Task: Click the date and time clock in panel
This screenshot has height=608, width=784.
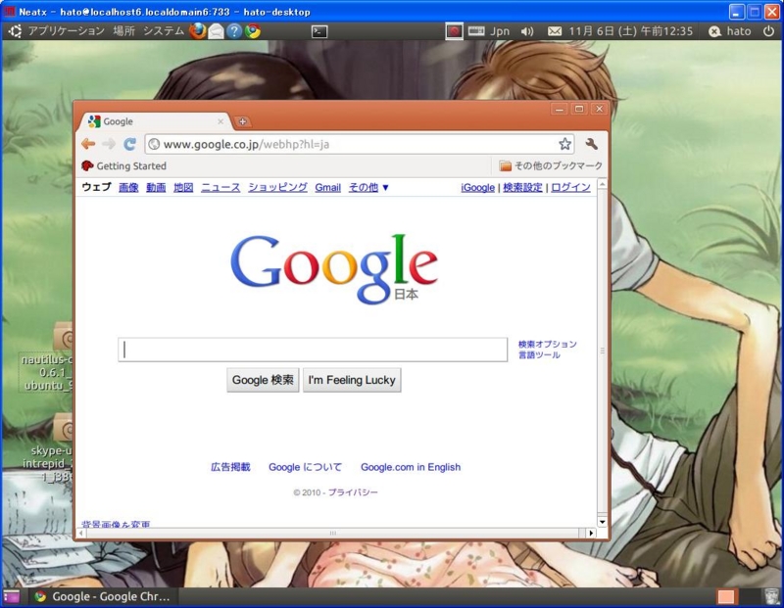Action: click(x=631, y=31)
